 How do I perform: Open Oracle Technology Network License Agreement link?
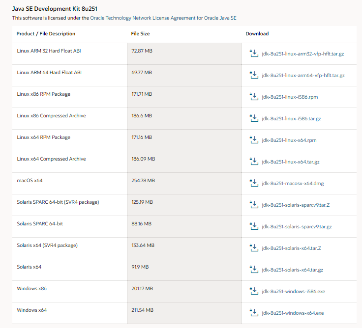pyautogui.click(x=163, y=18)
